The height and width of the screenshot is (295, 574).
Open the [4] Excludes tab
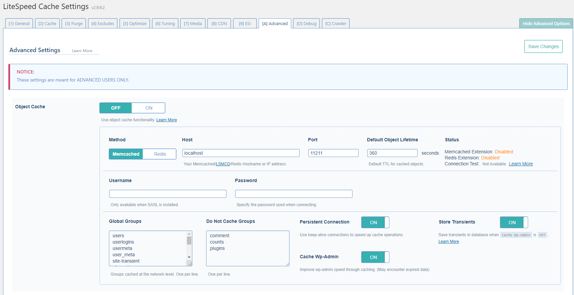click(103, 23)
